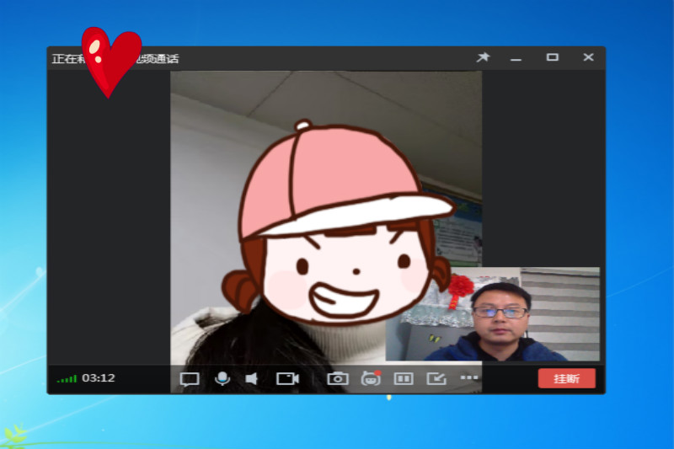Screen dimensions: 674x449
Task: Take a screenshot with camera icon
Action: click(x=338, y=379)
